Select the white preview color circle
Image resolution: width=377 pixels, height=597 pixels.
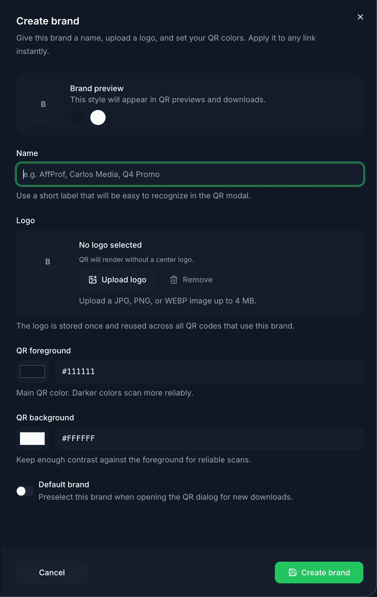pyautogui.click(x=98, y=117)
